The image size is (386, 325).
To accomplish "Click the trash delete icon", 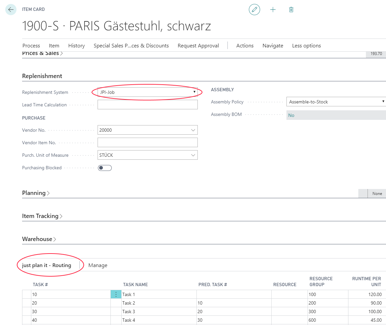I will [291, 10].
